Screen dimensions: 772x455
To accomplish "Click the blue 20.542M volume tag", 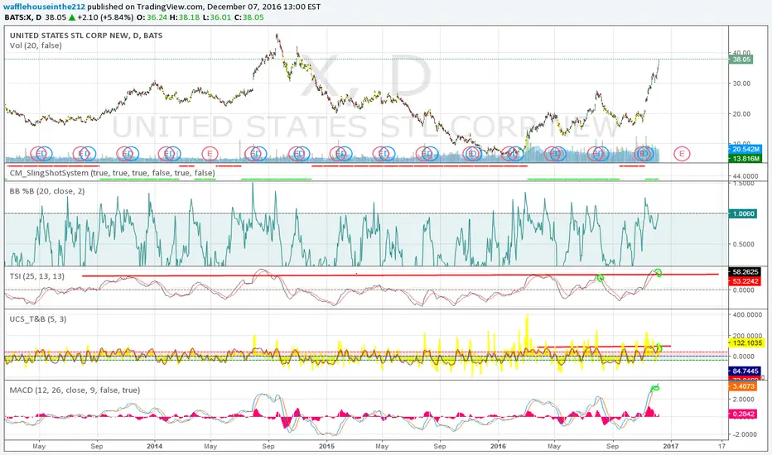I will point(745,149).
